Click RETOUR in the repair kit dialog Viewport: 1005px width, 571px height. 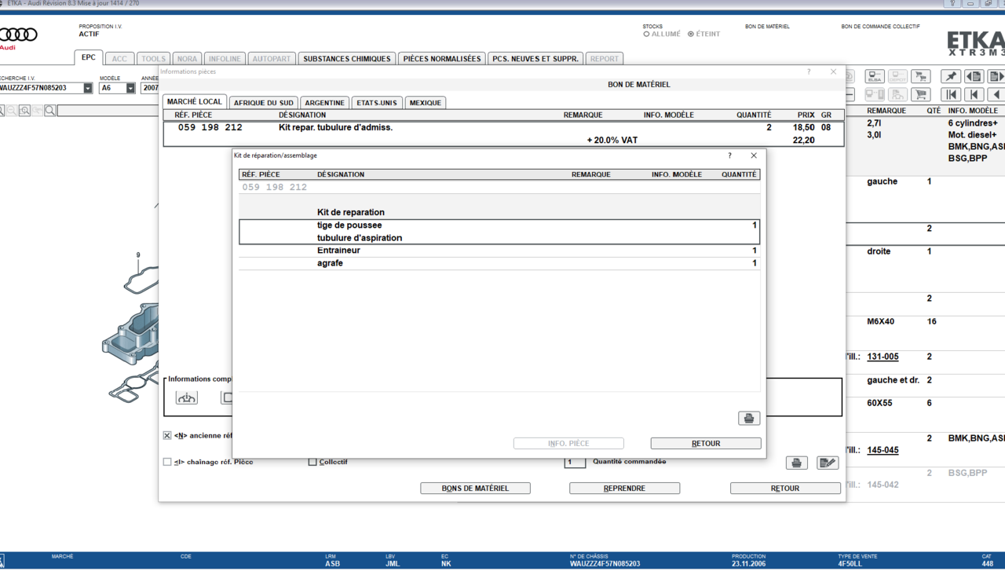(705, 444)
